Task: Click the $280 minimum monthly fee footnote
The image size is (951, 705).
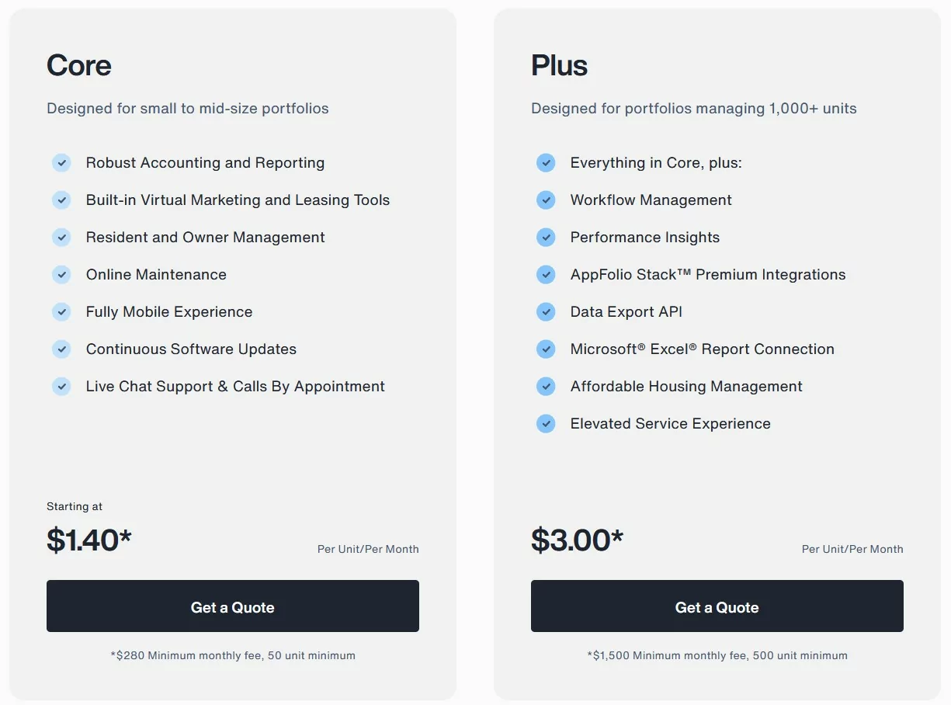Action: tap(233, 655)
